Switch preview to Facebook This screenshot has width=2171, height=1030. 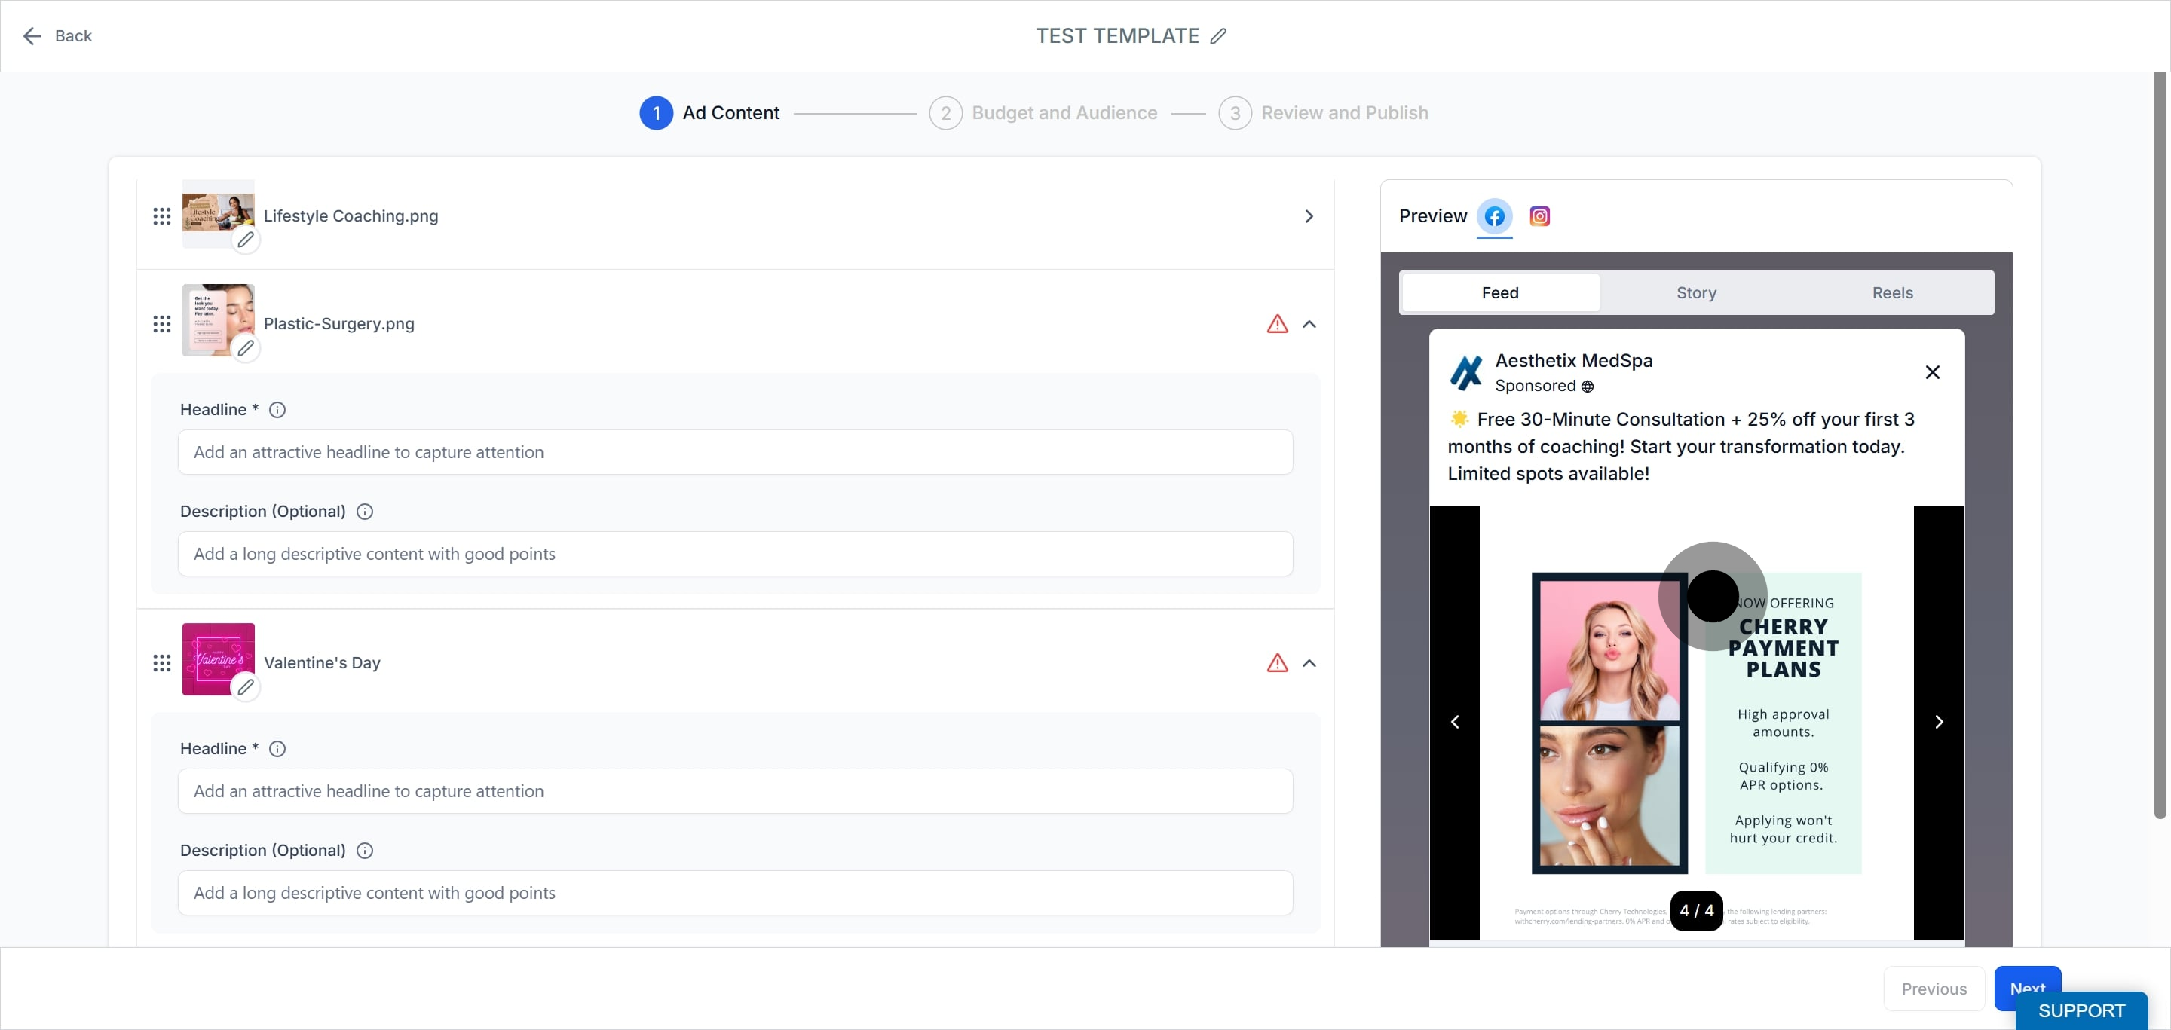tap(1494, 216)
